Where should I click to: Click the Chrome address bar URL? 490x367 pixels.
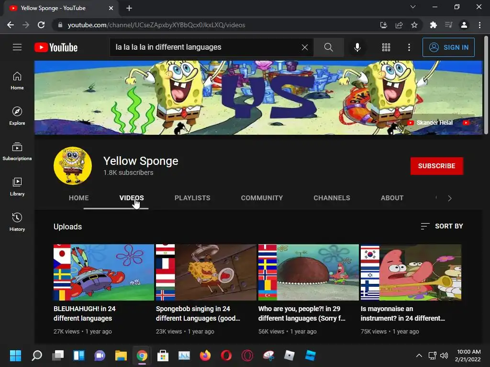156,25
